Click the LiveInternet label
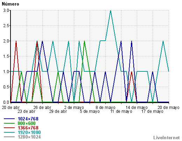This screenshot has height=141, width=182. coord(167,138)
